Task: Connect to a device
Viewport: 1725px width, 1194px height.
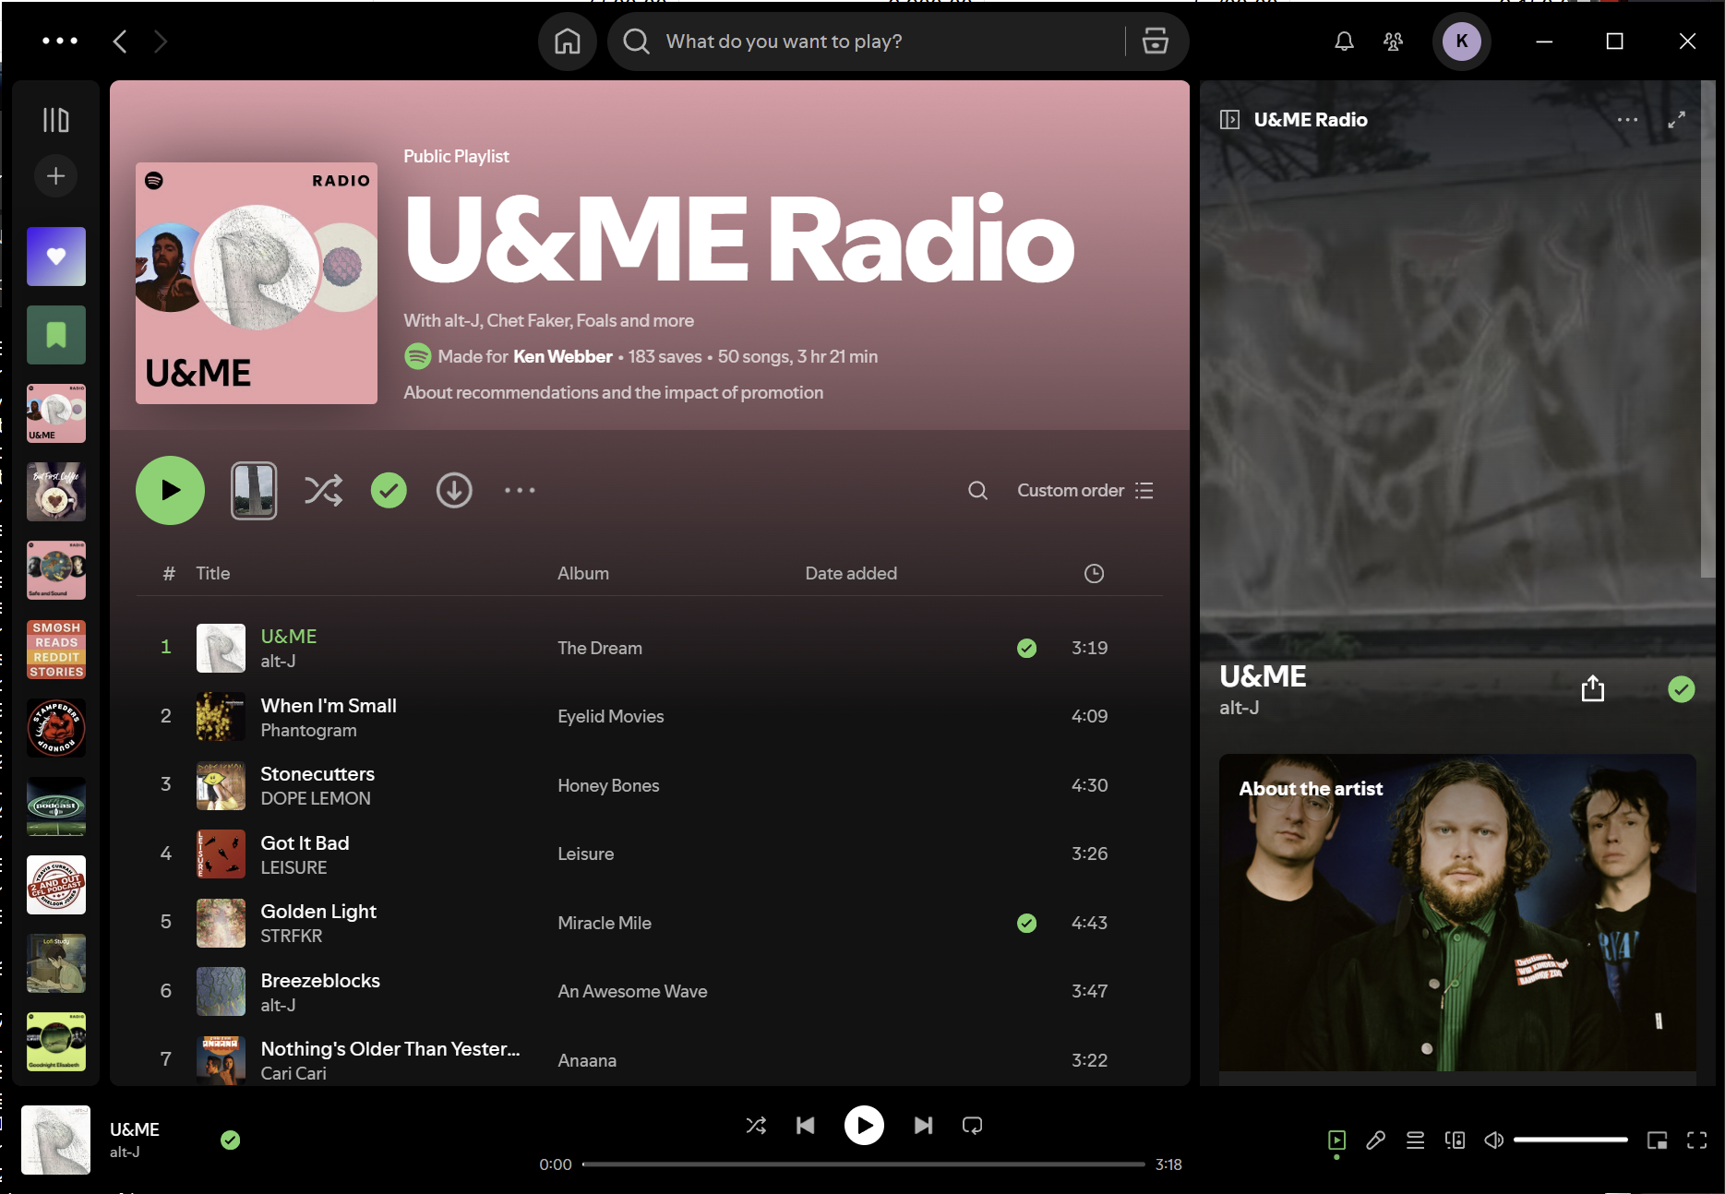Action: (1455, 1140)
